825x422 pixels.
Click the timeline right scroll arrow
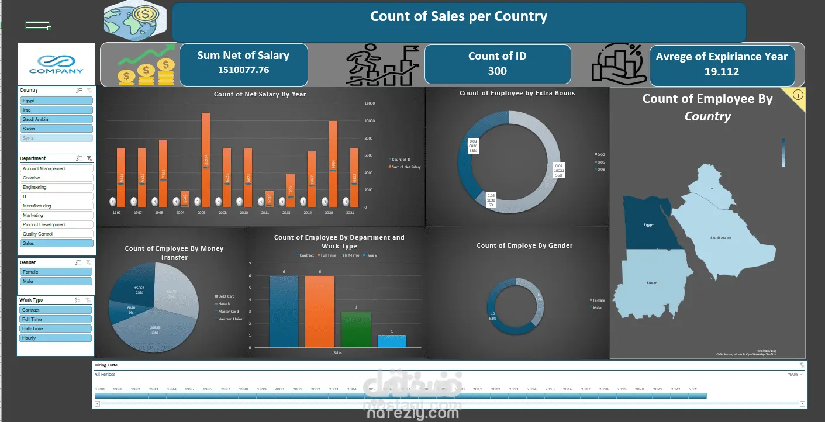tap(803, 404)
